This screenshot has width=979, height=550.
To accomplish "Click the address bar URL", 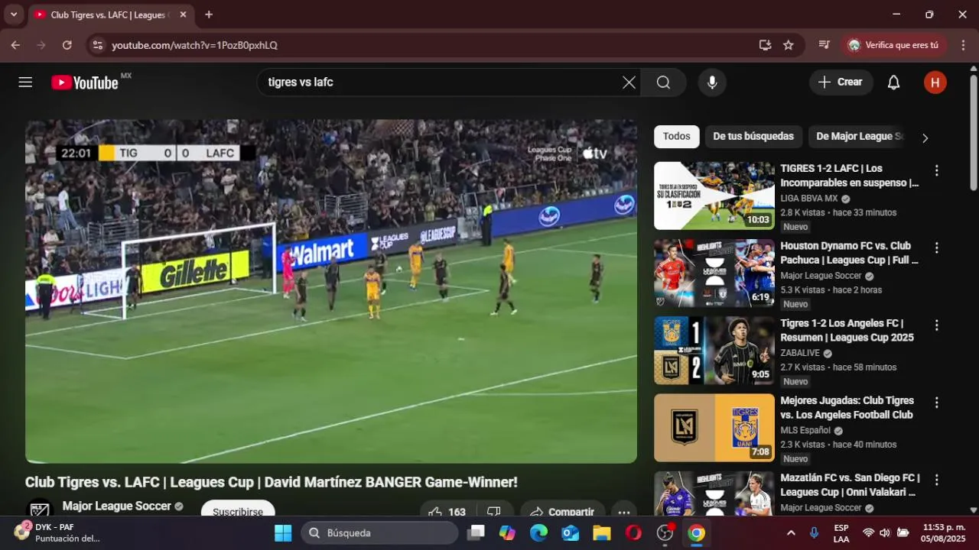I will click(195, 45).
